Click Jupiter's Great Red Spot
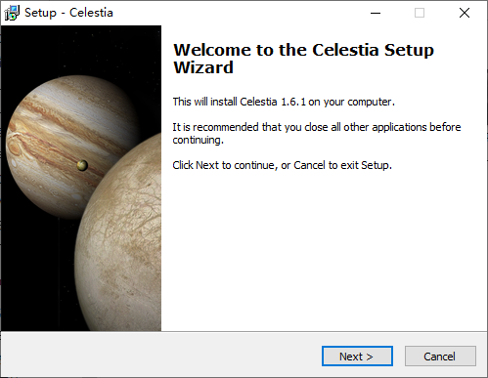The width and height of the screenshot is (488, 378). (x=16, y=146)
